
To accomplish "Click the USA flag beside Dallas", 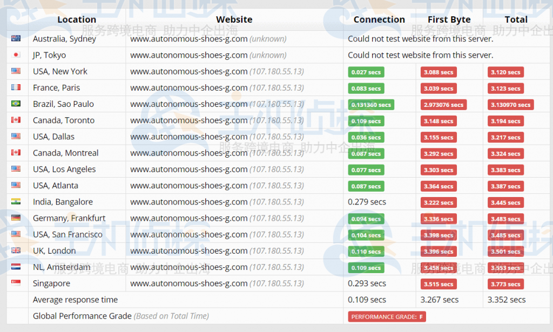I will pos(16,136).
